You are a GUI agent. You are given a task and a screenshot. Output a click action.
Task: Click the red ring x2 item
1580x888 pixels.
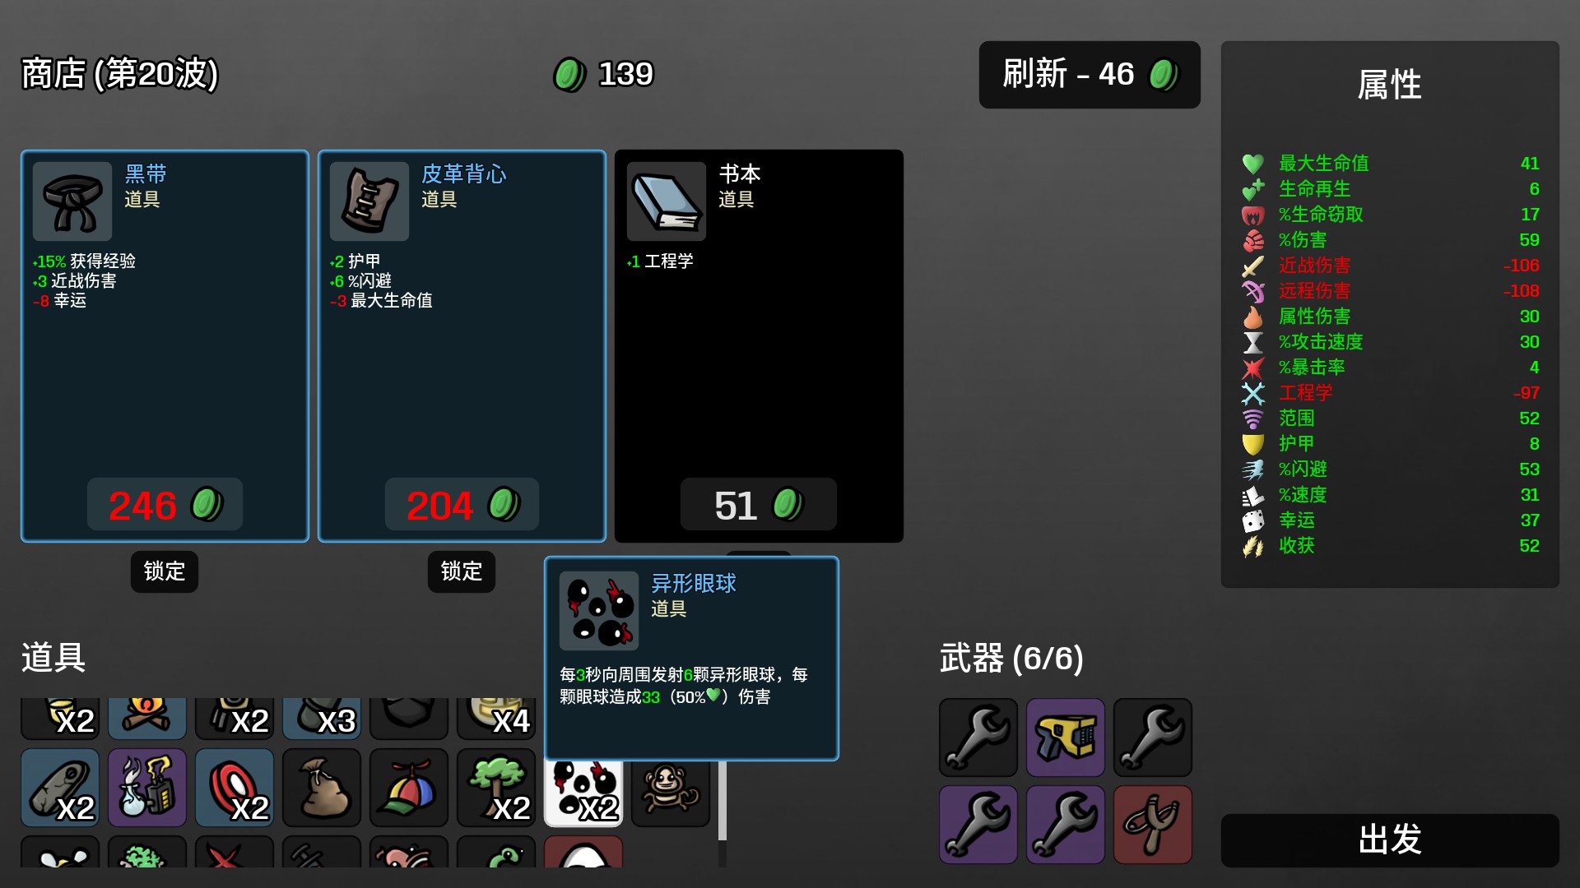click(235, 788)
